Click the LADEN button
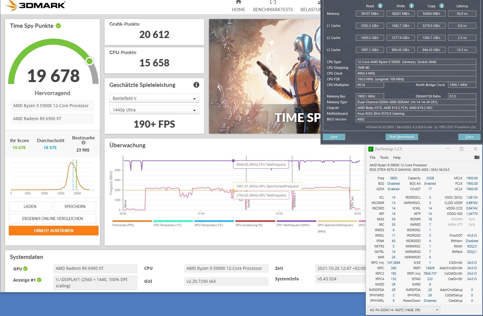 tap(30, 206)
